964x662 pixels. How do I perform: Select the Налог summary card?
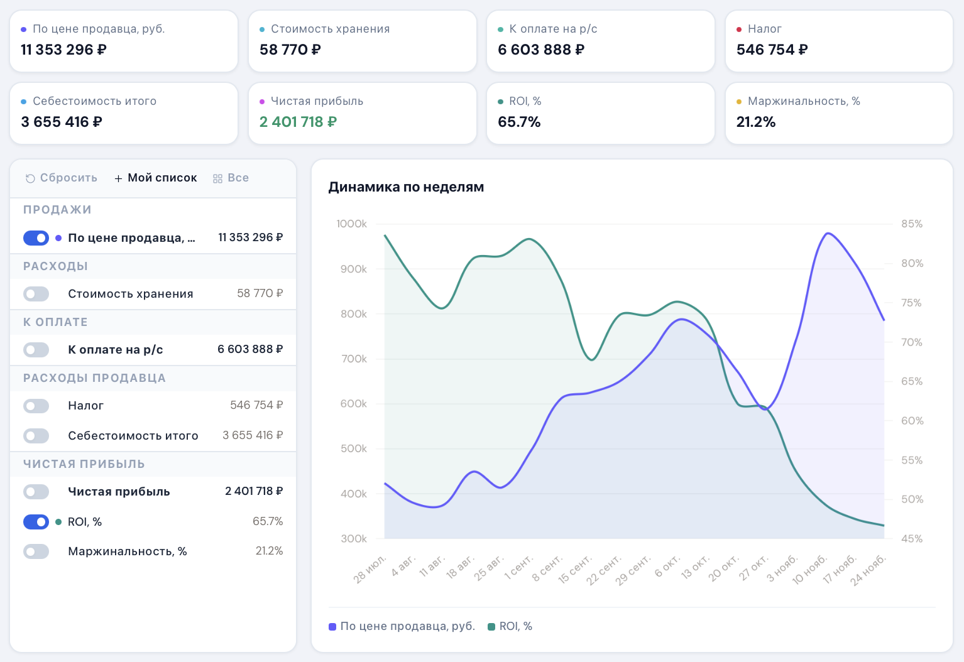click(838, 41)
